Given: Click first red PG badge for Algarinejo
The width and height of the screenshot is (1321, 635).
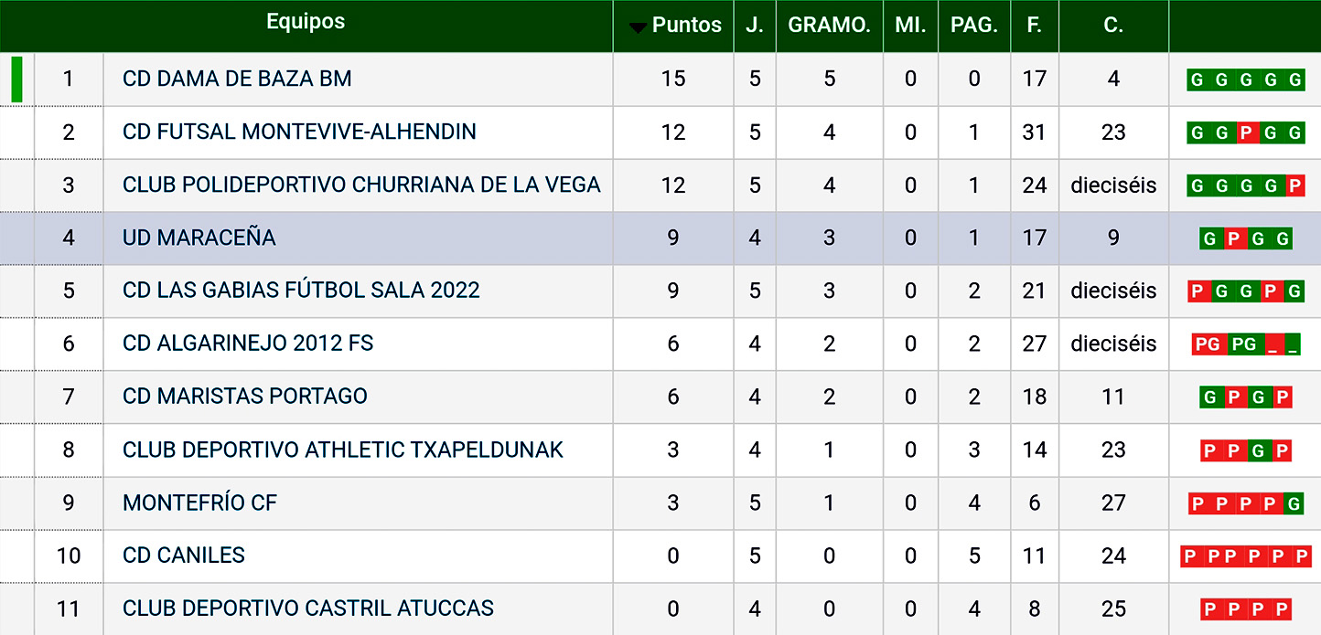Looking at the screenshot, I should (1208, 344).
